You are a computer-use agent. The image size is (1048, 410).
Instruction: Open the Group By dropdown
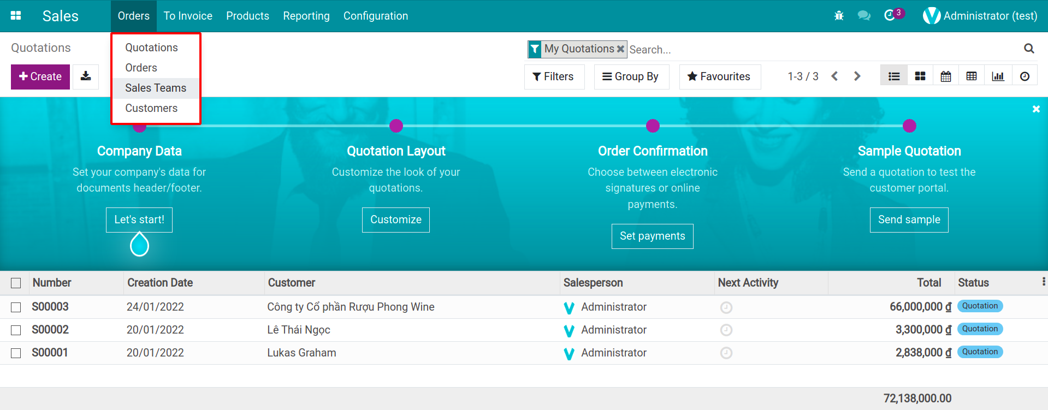click(631, 76)
